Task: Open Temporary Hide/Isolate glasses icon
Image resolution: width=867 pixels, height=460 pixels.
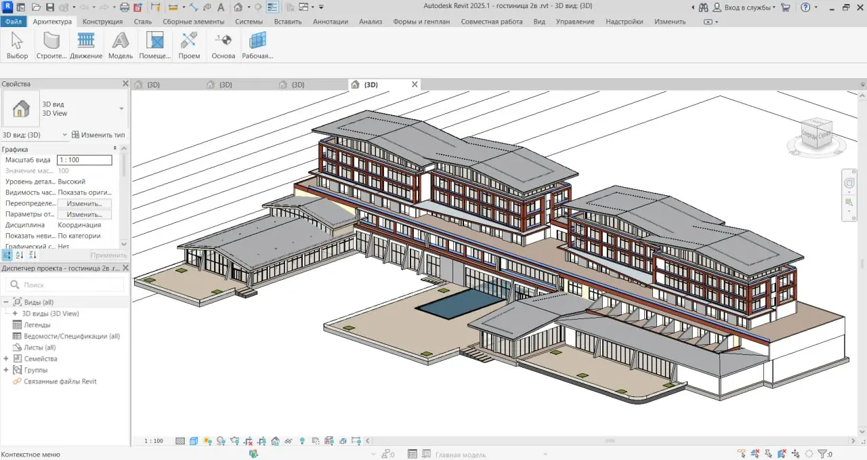Action: pos(288,440)
